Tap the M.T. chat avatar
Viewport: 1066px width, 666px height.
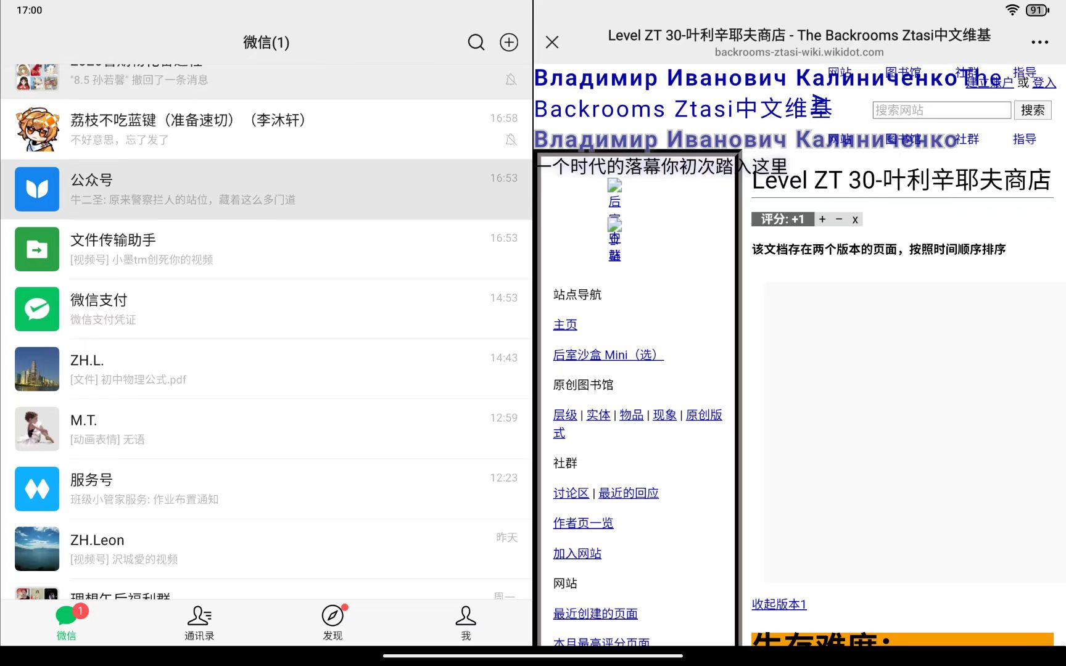pyautogui.click(x=37, y=429)
